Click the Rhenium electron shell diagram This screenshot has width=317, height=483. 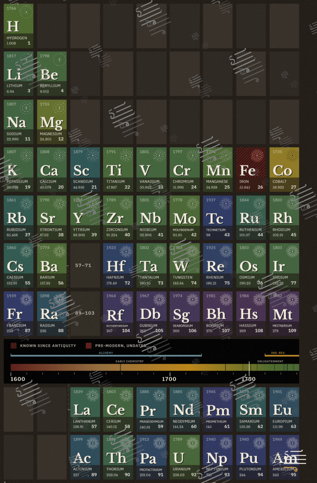(226, 251)
